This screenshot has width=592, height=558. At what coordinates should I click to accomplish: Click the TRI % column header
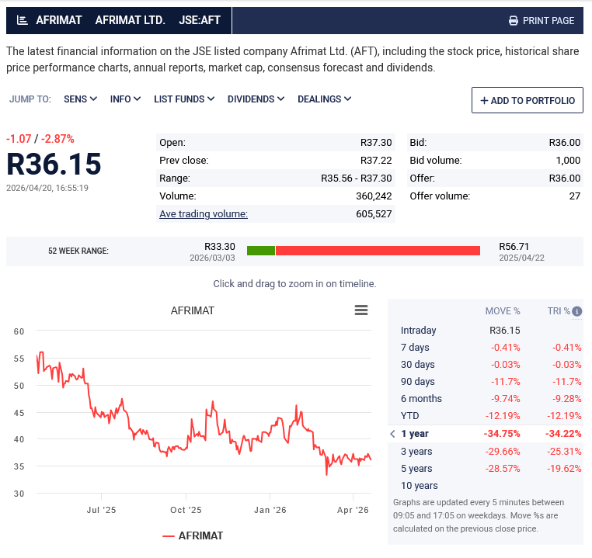[x=559, y=311]
